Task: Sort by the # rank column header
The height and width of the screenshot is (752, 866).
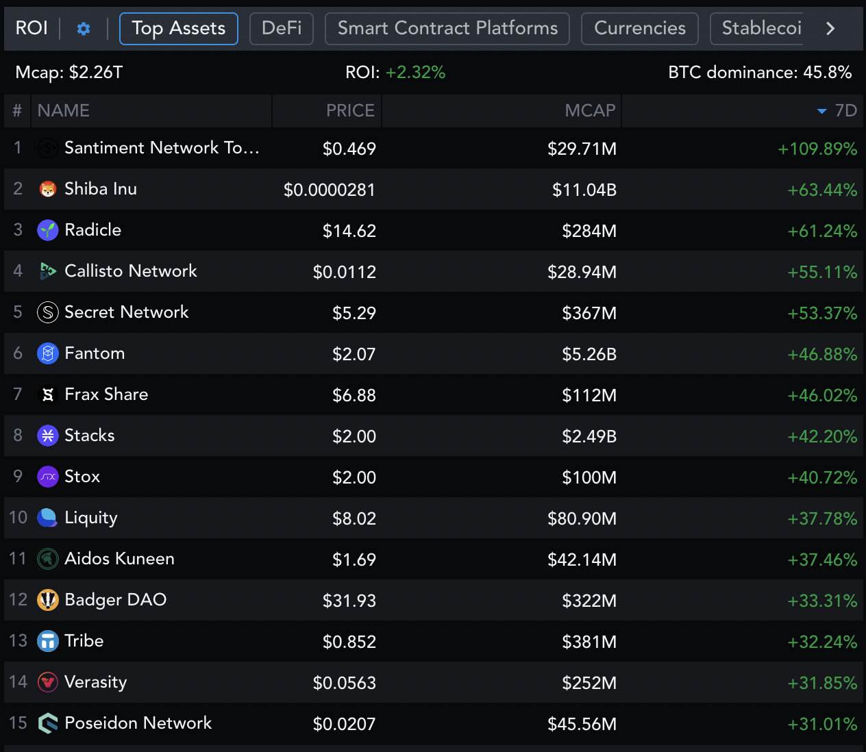Action: click(17, 111)
